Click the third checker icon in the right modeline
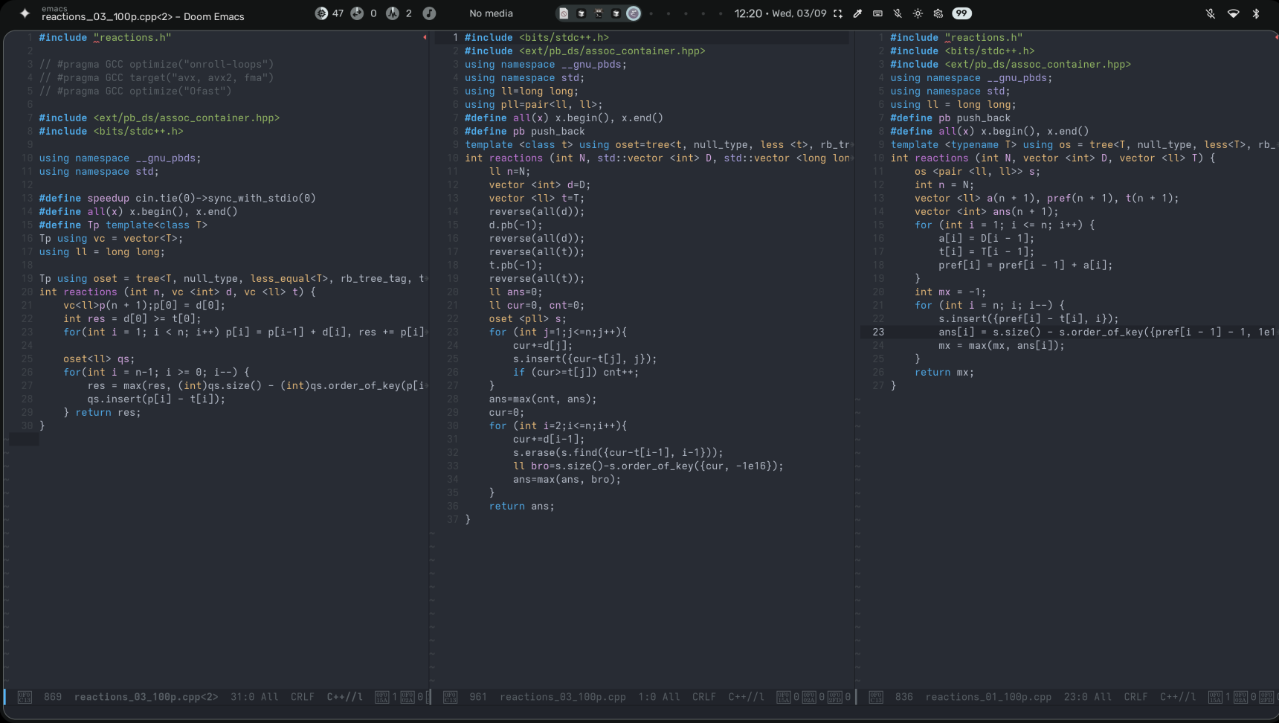Screen dimensions: 1279x723 (x=1266, y=697)
